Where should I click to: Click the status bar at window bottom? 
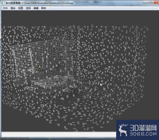point(59,135)
